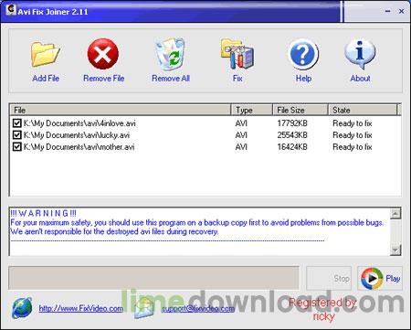This screenshot has width=411, height=330.
Task: Click the Add File folder icon
Action: tap(45, 55)
